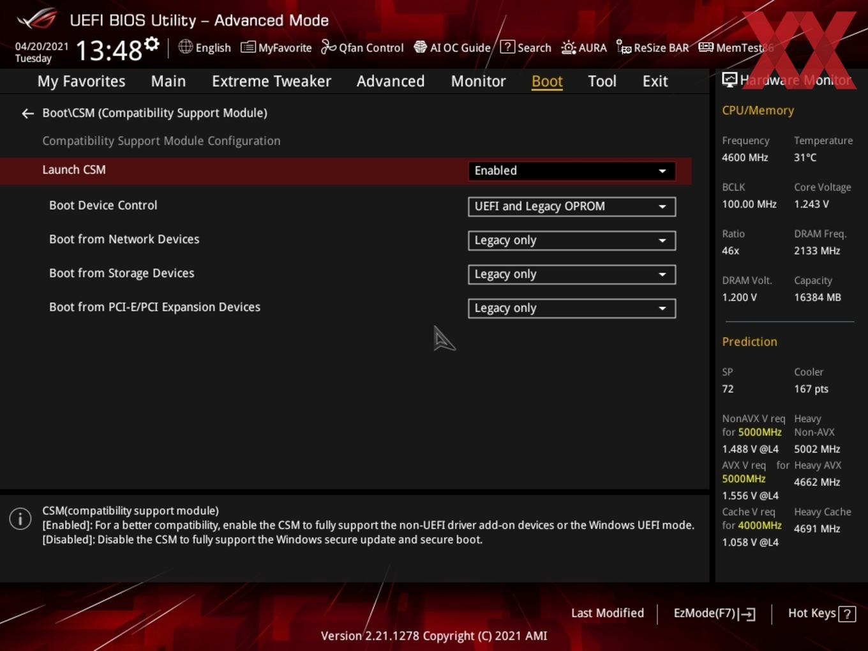Viewport: 868px width, 651px height.
Task: Select the Boot tab
Action: click(x=547, y=81)
